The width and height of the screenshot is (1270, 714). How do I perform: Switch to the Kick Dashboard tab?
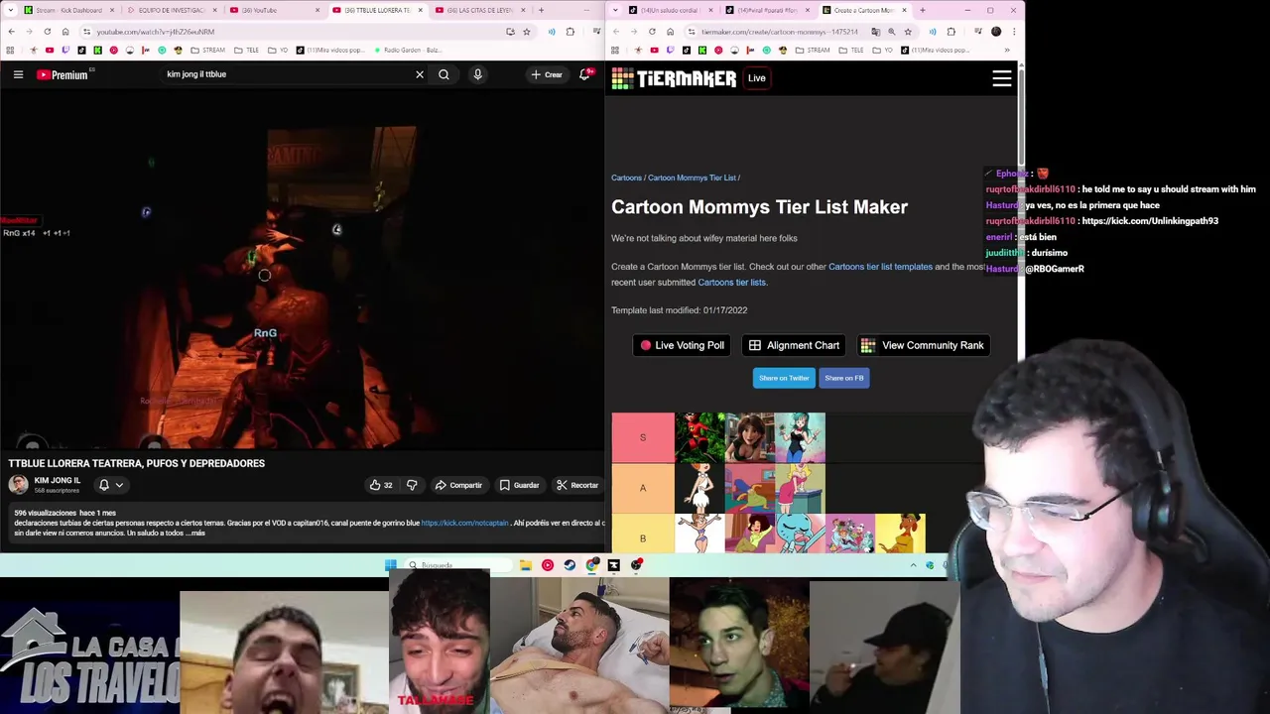pyautogui.click(x=69, y=10)
